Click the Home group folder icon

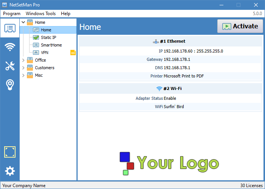pos(30,22)
